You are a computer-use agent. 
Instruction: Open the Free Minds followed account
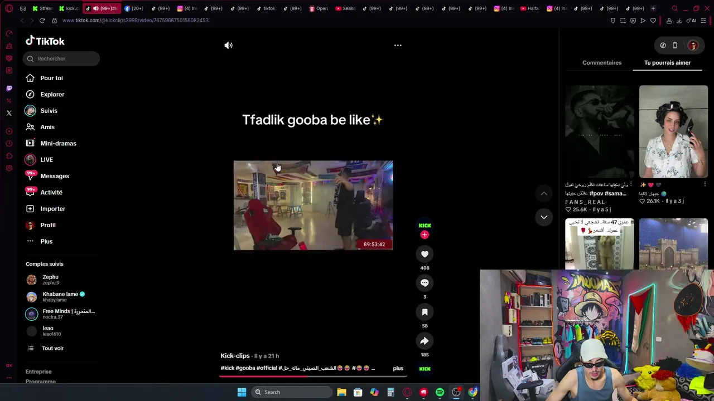tap(60, 314)
